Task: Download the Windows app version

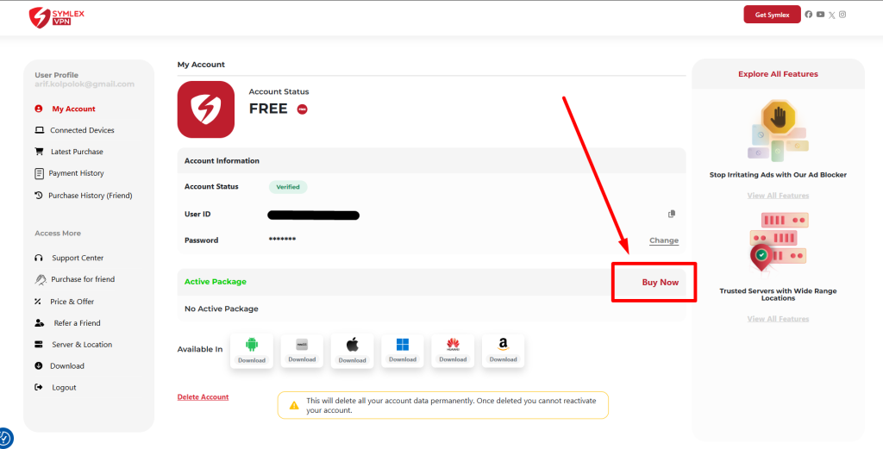Action: [x=403, y=351]
